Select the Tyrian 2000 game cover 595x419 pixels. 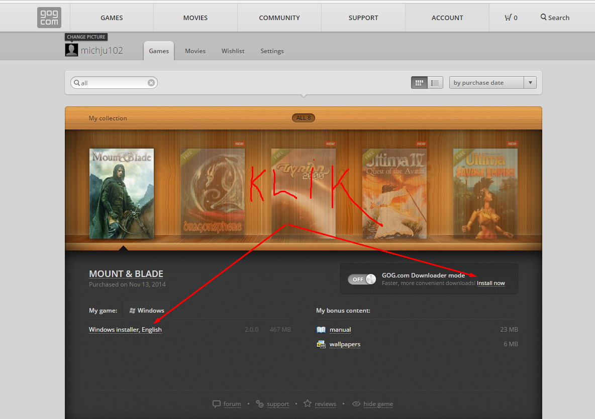coord(304,194)
